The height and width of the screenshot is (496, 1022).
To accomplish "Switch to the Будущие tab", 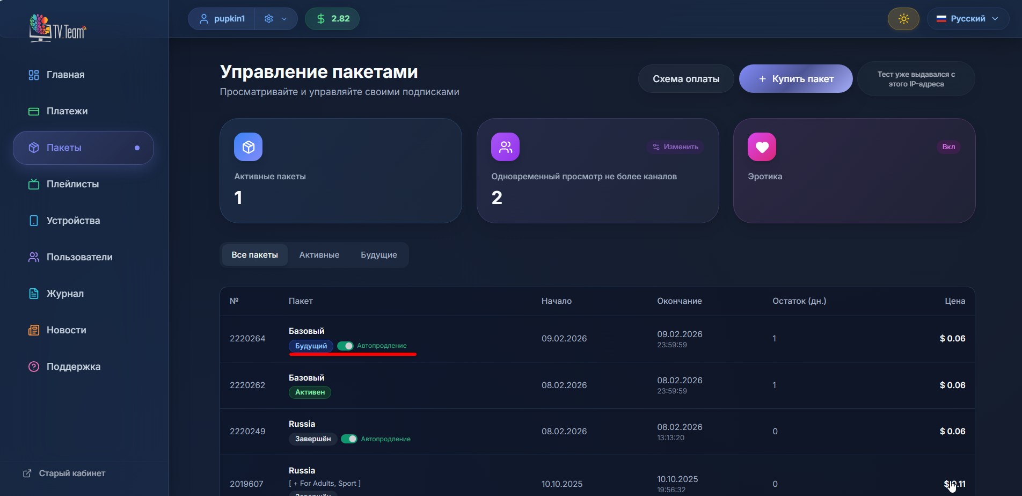I will pyautogui.click(x=378, y=255).
